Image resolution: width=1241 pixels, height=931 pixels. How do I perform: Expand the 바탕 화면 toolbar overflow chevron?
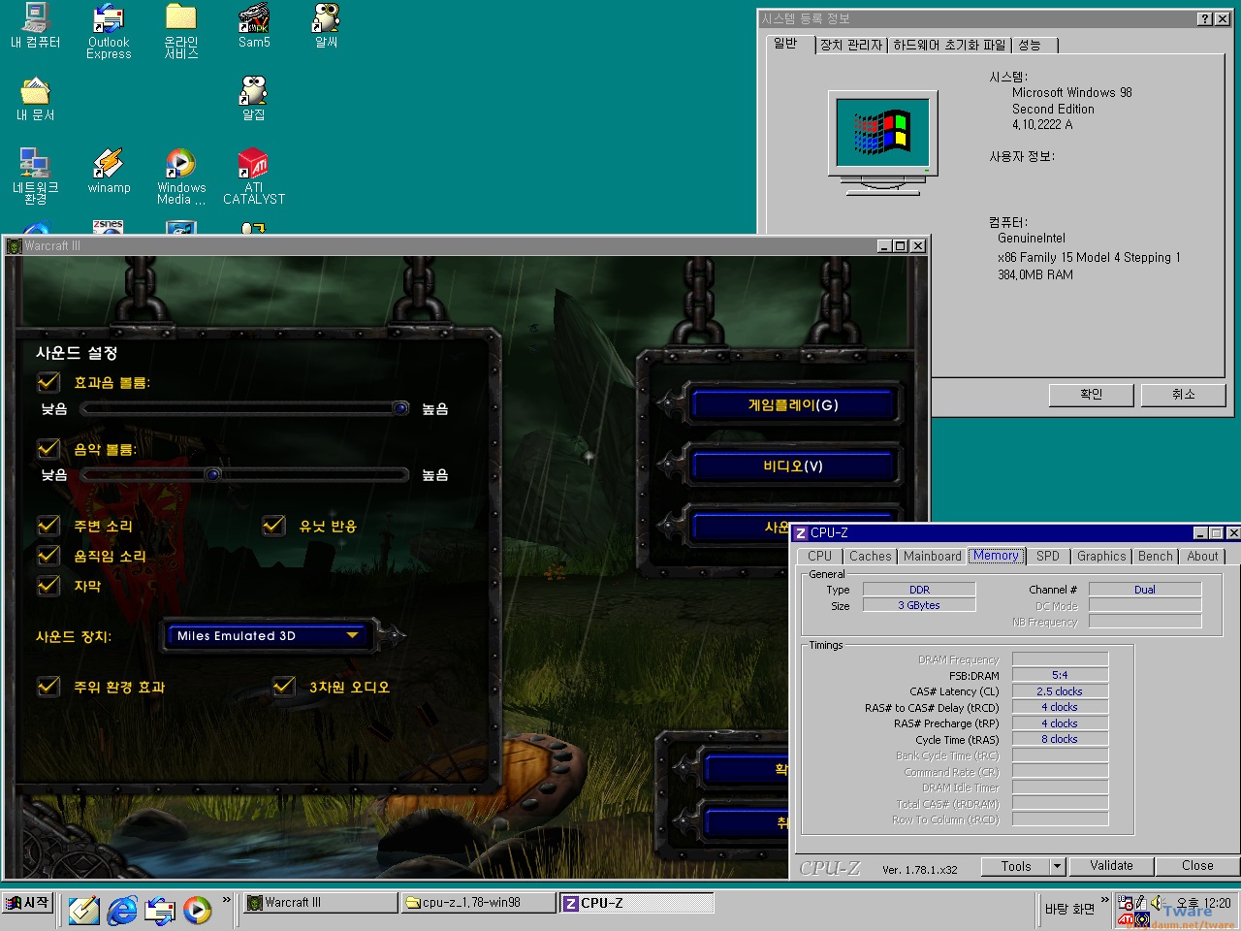(1104, 900)
